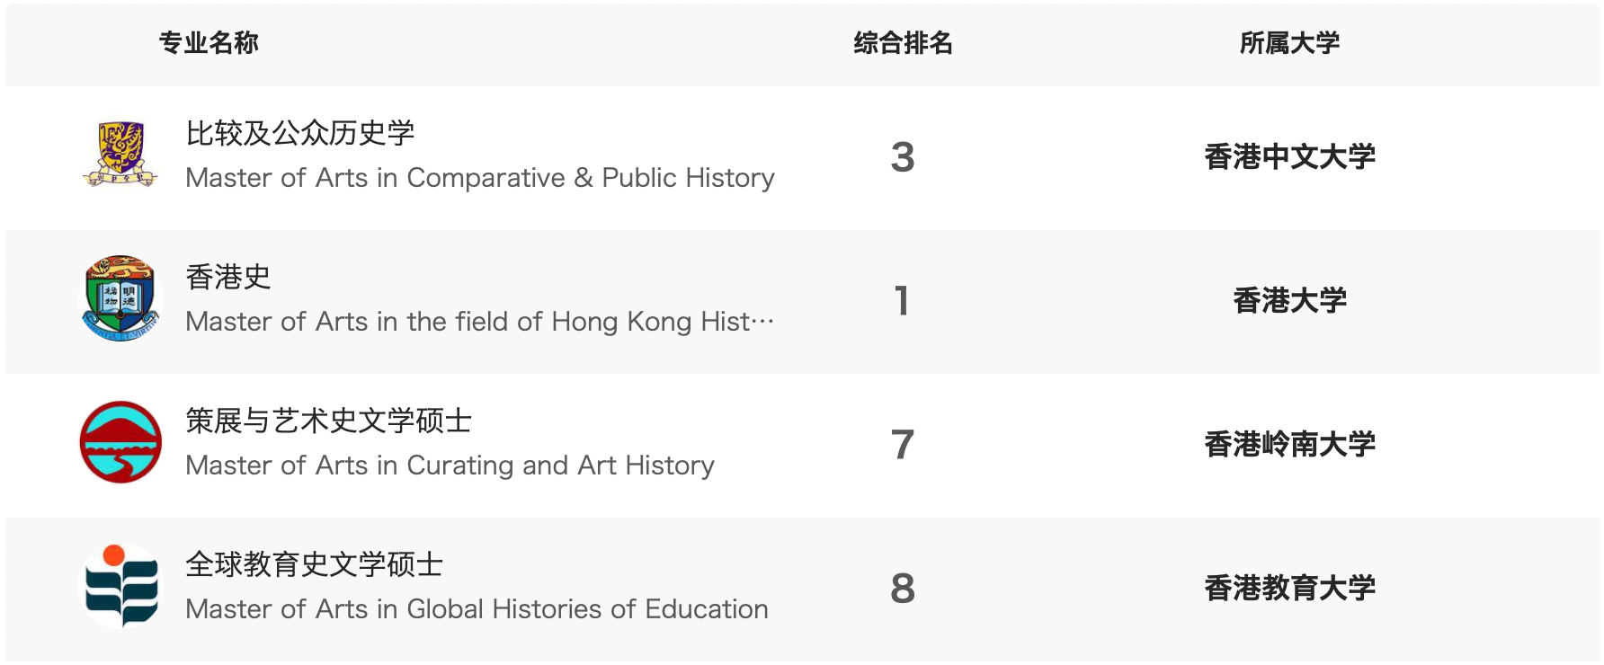Open 比较及公众历史学 program title
This screenshot has width=1604, height=665.
[300, 133]
